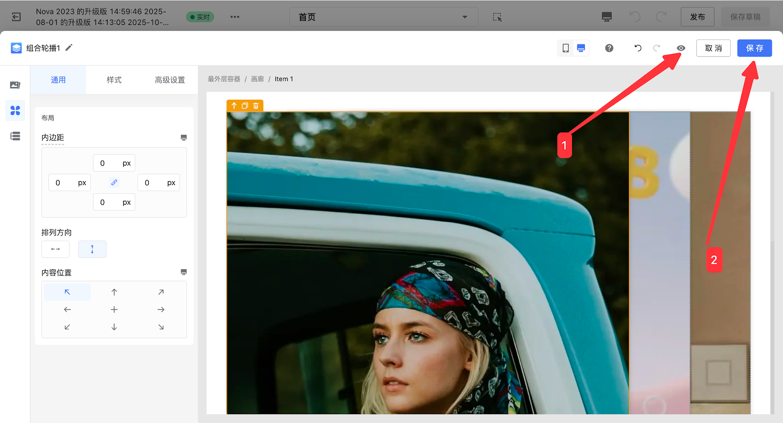Click the 取消 button

(713, 48)
